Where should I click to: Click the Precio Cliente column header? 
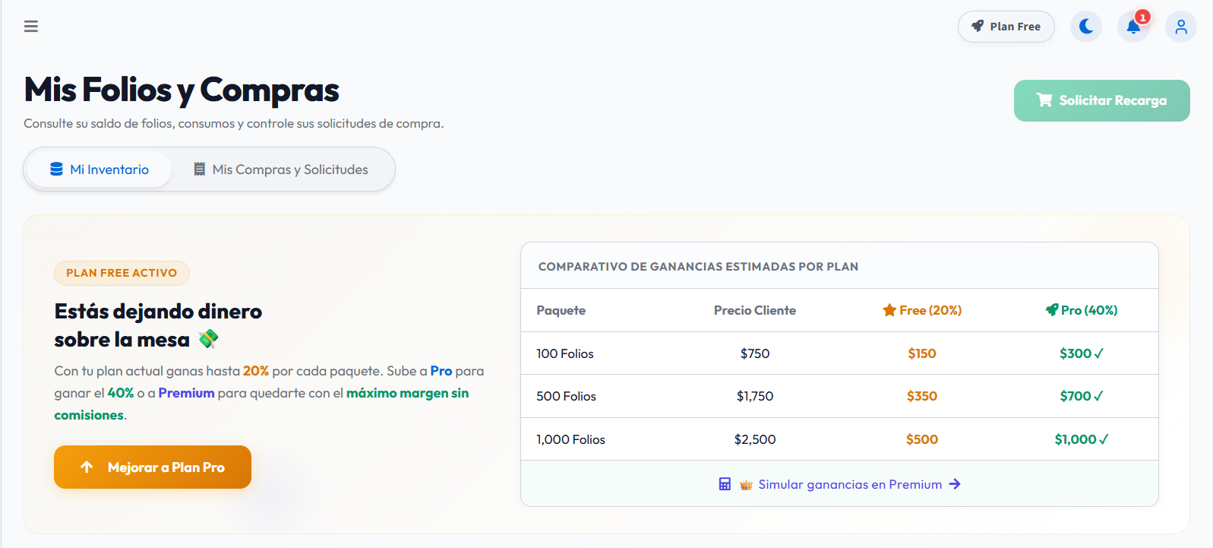coord(755,310)
